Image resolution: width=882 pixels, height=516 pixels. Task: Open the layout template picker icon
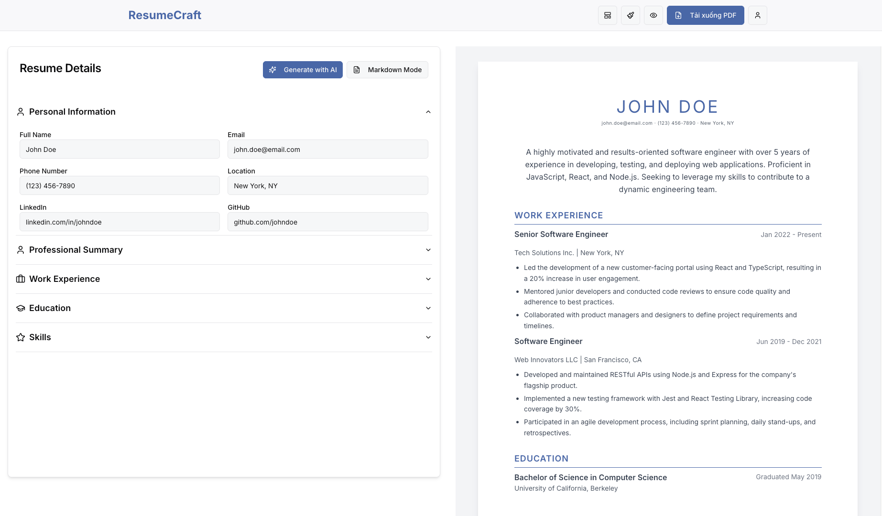point(608,15)
